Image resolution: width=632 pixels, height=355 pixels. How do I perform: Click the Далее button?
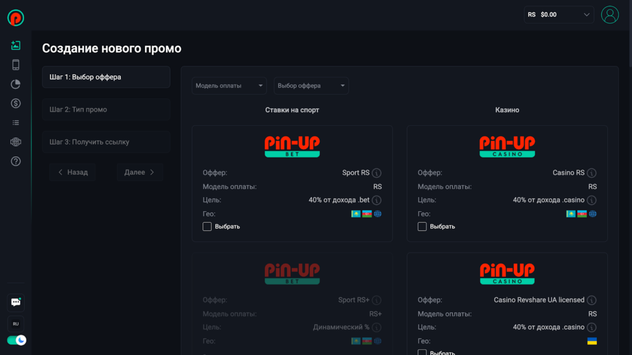pos(140,172)
